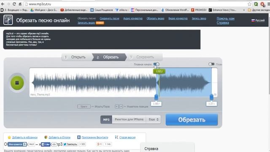Image resolution: width=270 pixels, height=152 pixels.
Task: Click the Facebook Like button
Action: [x=46, y=144]
